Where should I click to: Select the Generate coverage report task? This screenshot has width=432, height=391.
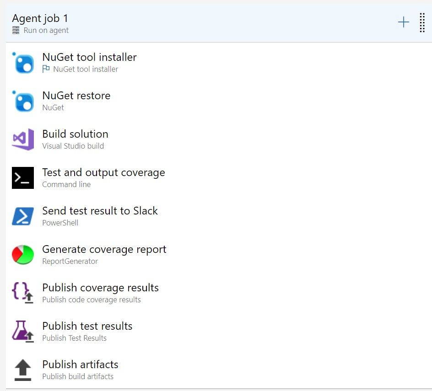(104, 250)
